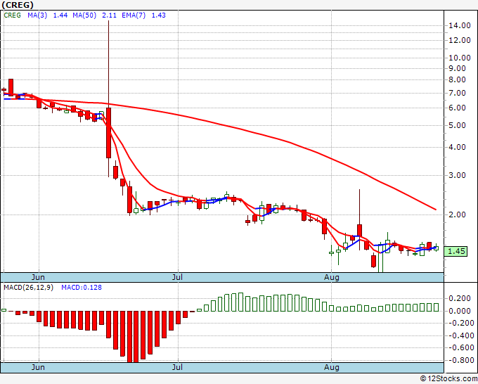
Task: Click the 14.00 price axis label
Action: 460,25
